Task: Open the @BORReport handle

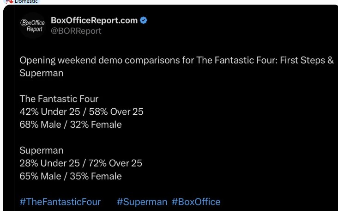Action: [x=76, y=31]
